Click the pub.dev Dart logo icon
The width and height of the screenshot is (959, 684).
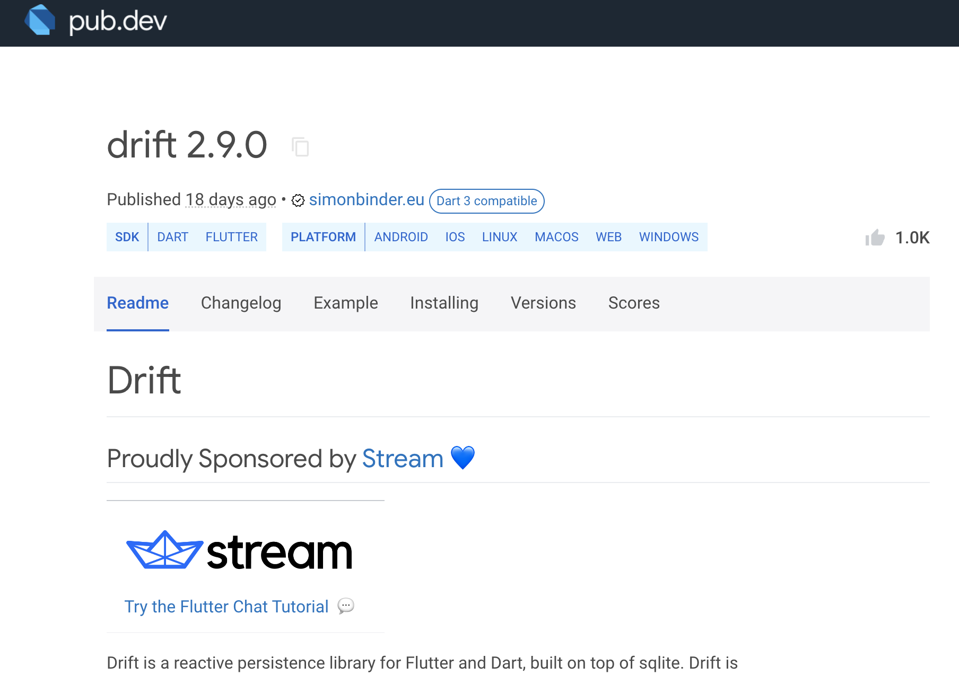point(40,20)
